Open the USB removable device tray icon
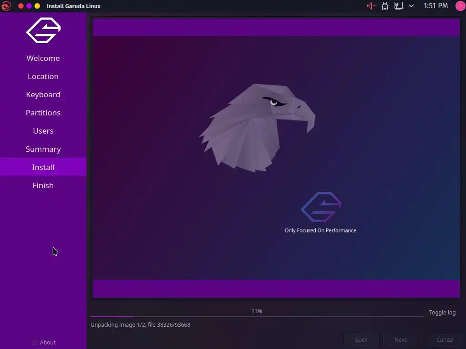Image resolution: width=466 pixels, height=349 pixels. 385,6
